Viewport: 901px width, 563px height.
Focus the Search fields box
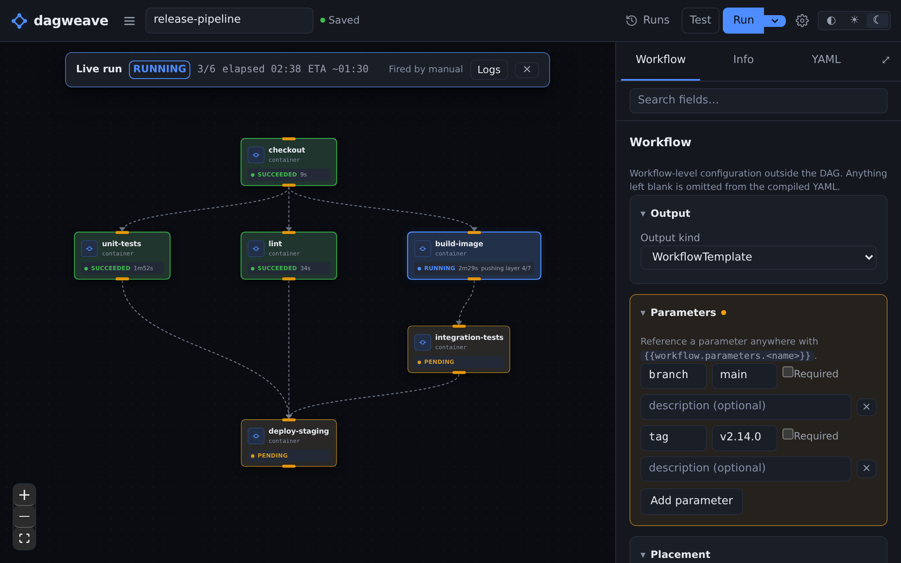(758, 100)
